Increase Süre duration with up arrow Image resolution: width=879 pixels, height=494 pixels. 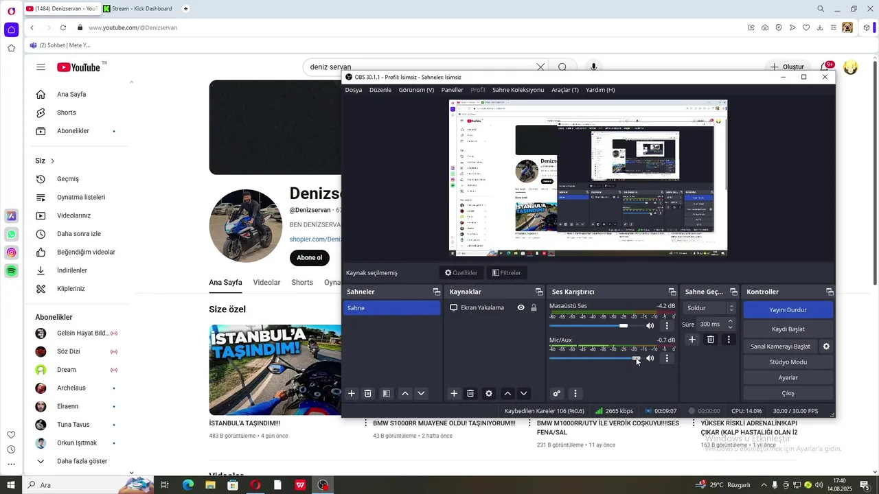[730, 321]
